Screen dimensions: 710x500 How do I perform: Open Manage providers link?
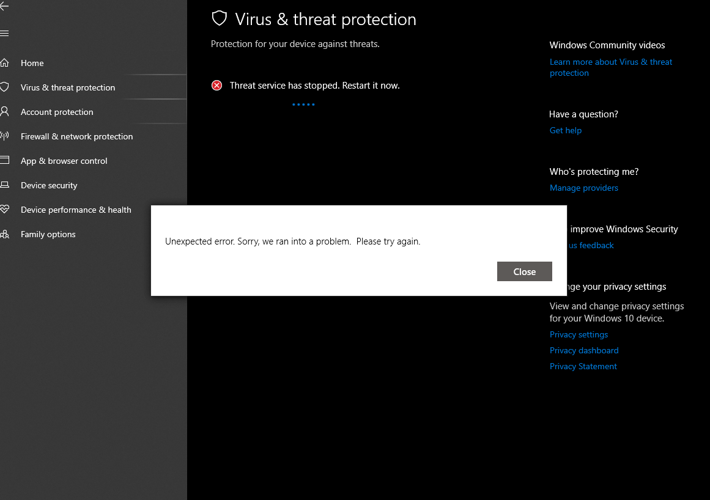click(x=583, y=188)
